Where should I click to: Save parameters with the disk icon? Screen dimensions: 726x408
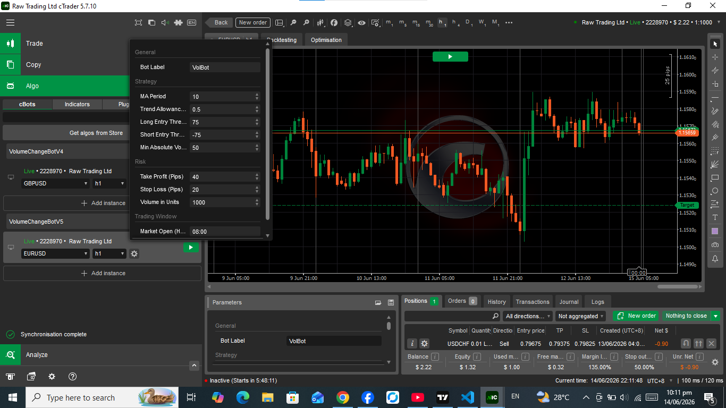(x=391, y=302)
